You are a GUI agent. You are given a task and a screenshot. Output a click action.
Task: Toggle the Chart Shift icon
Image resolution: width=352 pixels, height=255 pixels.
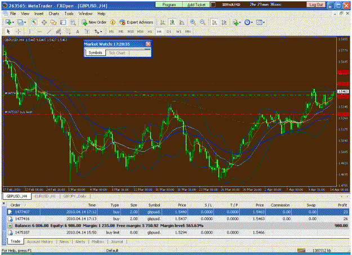click(224, 22)
